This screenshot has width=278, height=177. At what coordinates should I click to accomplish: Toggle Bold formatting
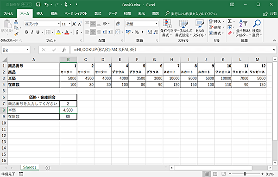pyautogui.click(x=26, y=32)
